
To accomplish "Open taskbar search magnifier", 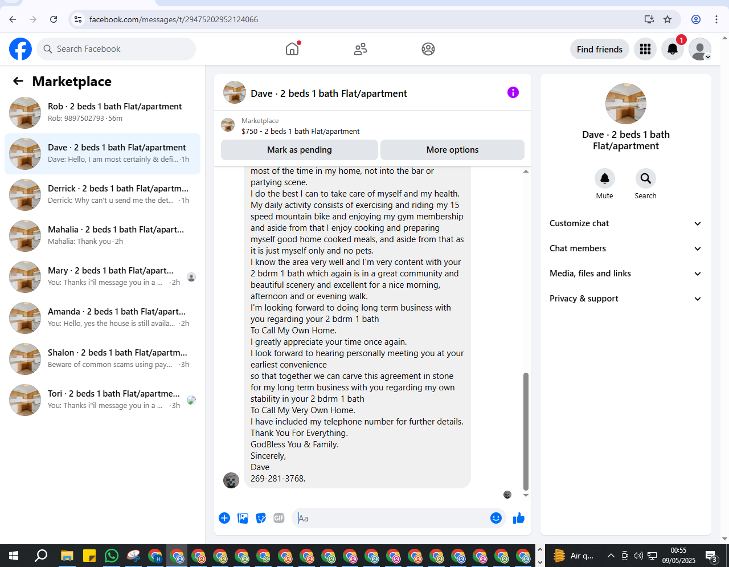I will tap(41, 556).
